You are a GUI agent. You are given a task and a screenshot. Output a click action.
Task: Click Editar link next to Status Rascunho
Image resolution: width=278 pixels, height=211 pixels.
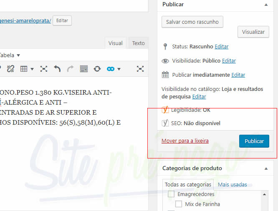pos(222,47)
